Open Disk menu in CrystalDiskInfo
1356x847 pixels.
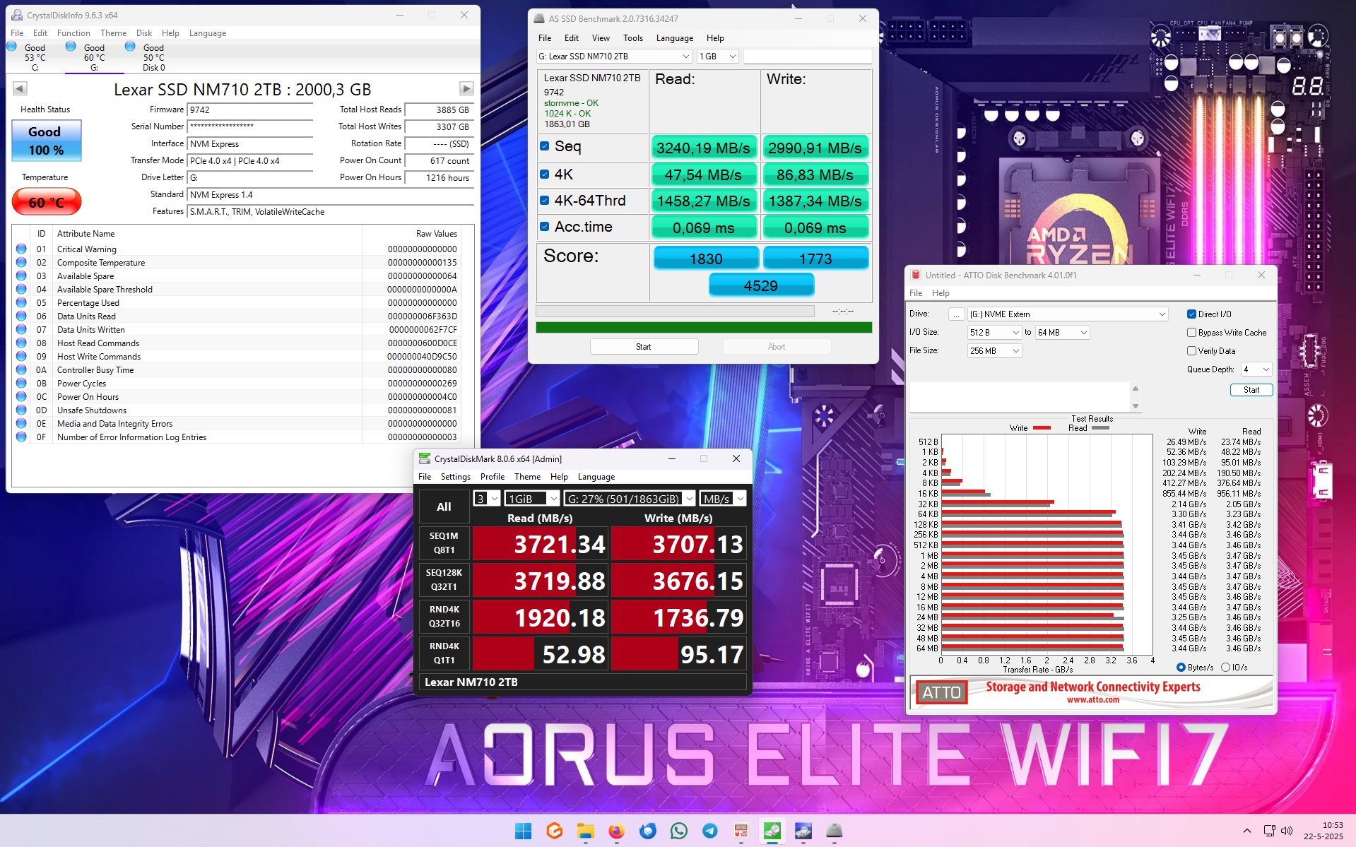pos(144,33)
